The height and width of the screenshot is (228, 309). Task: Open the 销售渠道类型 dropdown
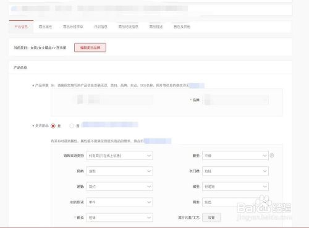[120, 156]
